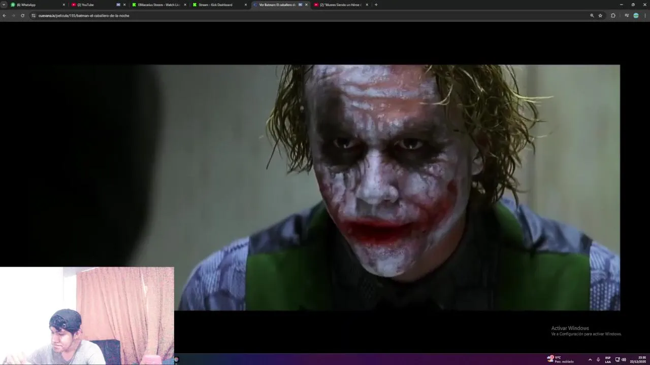Image resolution: width=650 pixels, height=365 pixels.
Task: Switch to the WhatsApp tab
Action: [x=37, y=5]
